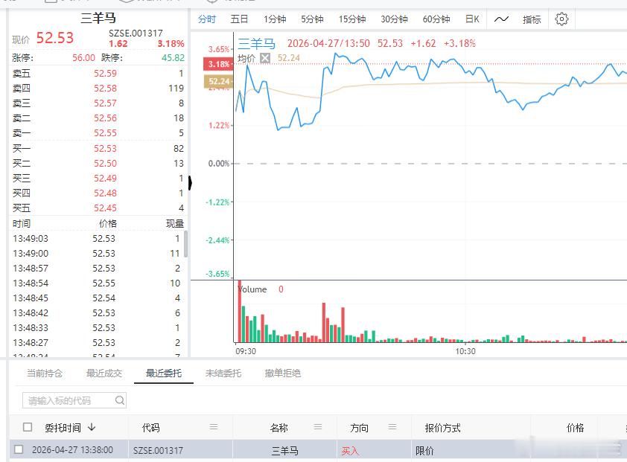Open the 代码 column menu icon
The height and width of the screenshot is (462, 627).
[214, 427]
